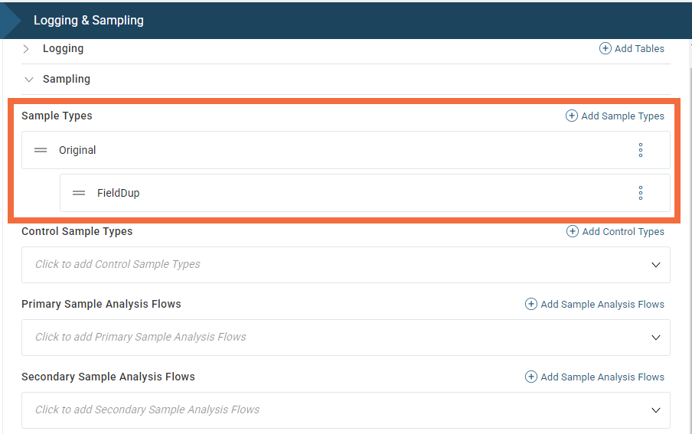Click the Add Tables link

(x=639, y=48)
